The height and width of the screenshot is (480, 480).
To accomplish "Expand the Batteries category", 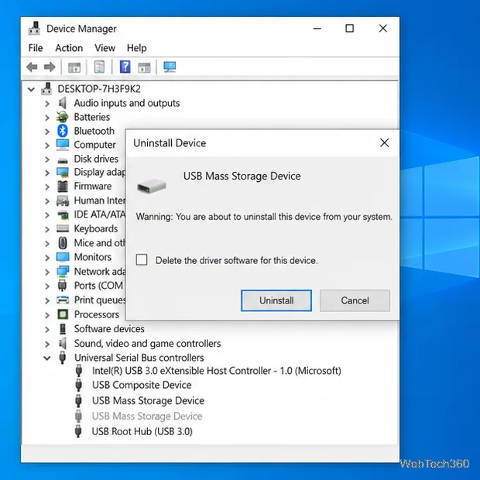I will [47, 118].
